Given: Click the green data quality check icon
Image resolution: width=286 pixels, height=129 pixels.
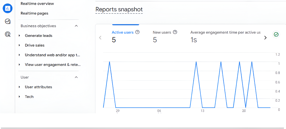Looking at the screenshot, I should [276, 34].
